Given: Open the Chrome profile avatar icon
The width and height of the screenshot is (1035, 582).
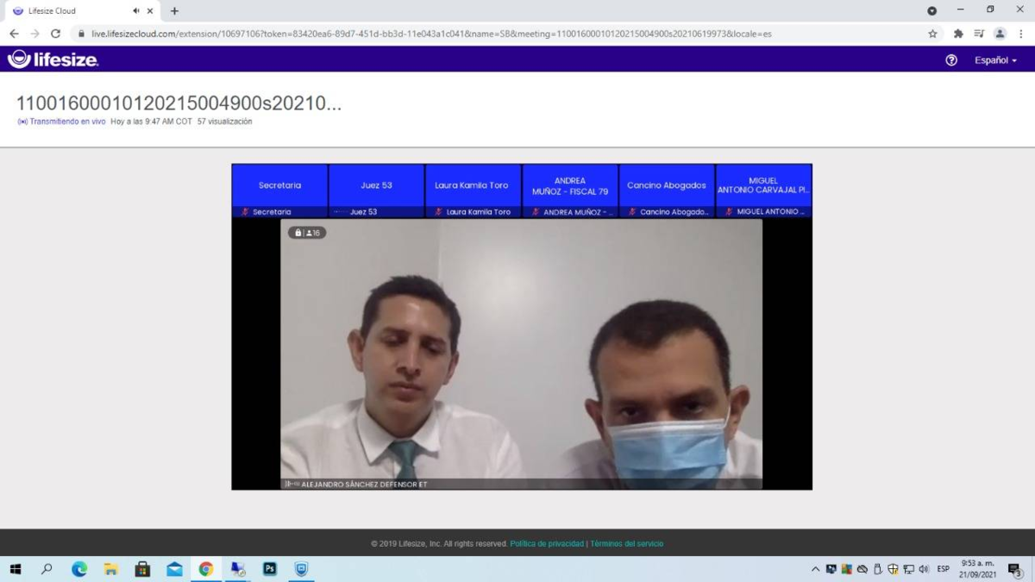Looking at the screenshot, I should coord(1000,34).
